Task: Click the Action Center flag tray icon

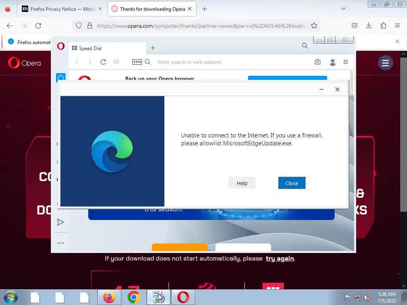Action: (347, 297)
